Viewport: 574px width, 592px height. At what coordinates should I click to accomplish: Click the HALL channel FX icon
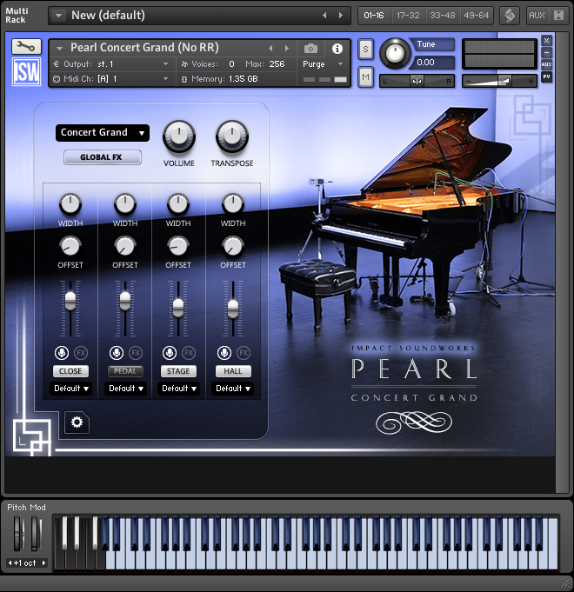click(x=244, y=353)
